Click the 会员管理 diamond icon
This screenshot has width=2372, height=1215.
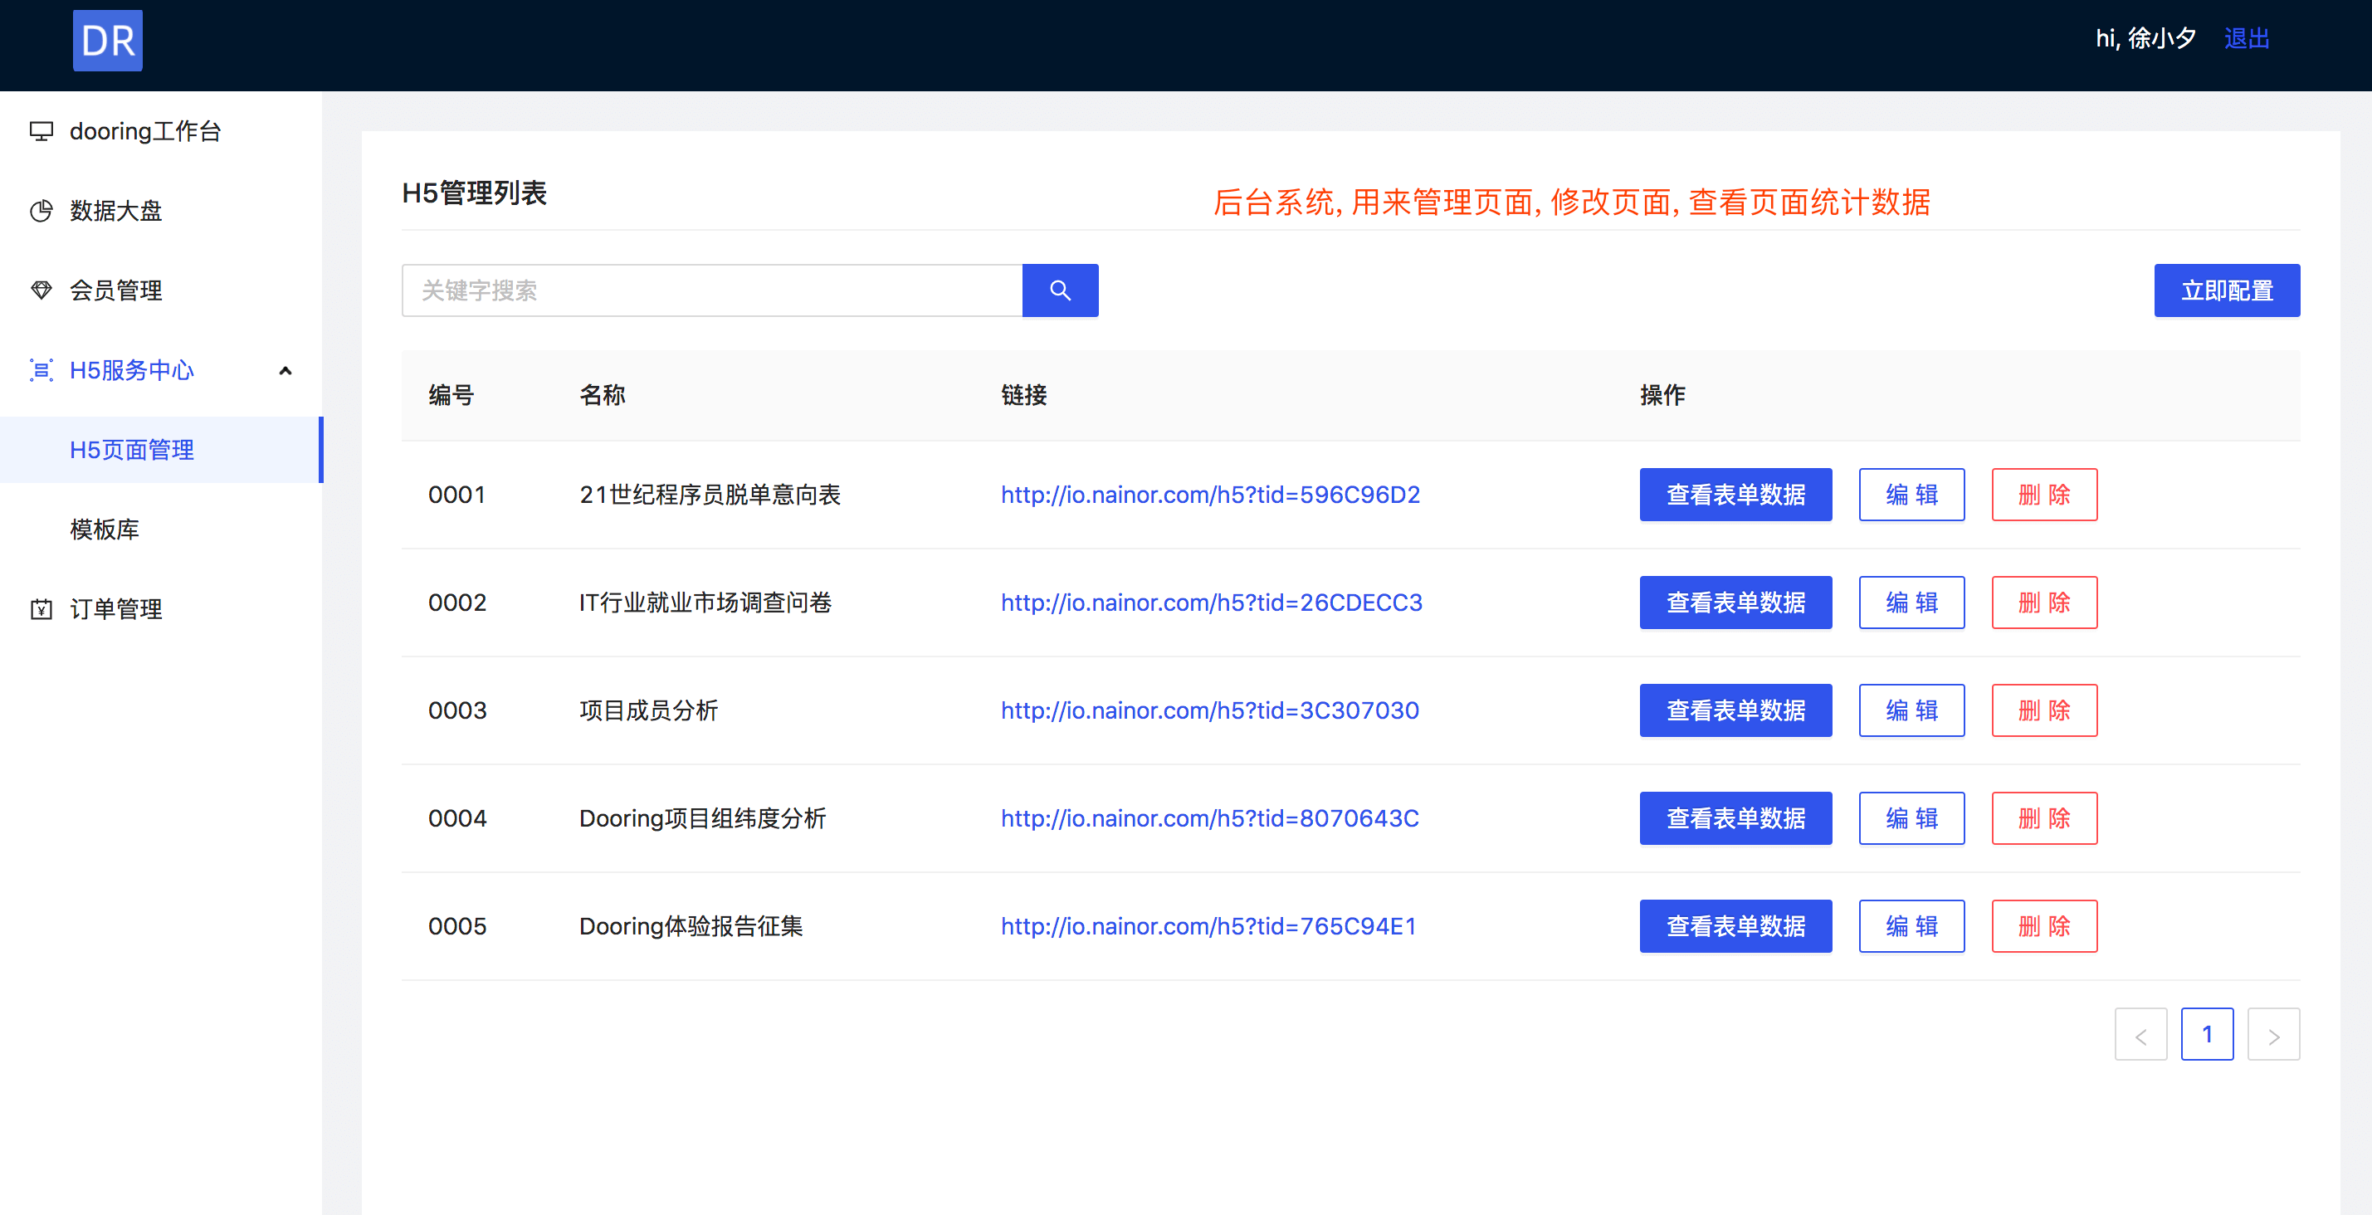(41, 290)
